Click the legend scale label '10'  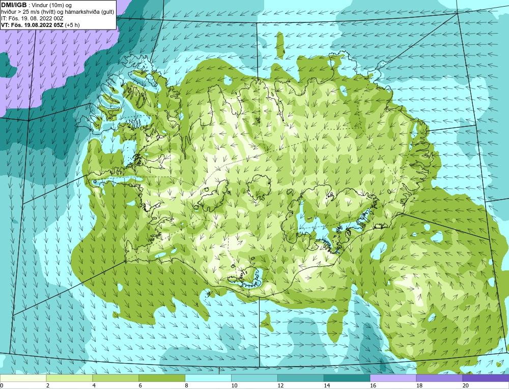234,385
